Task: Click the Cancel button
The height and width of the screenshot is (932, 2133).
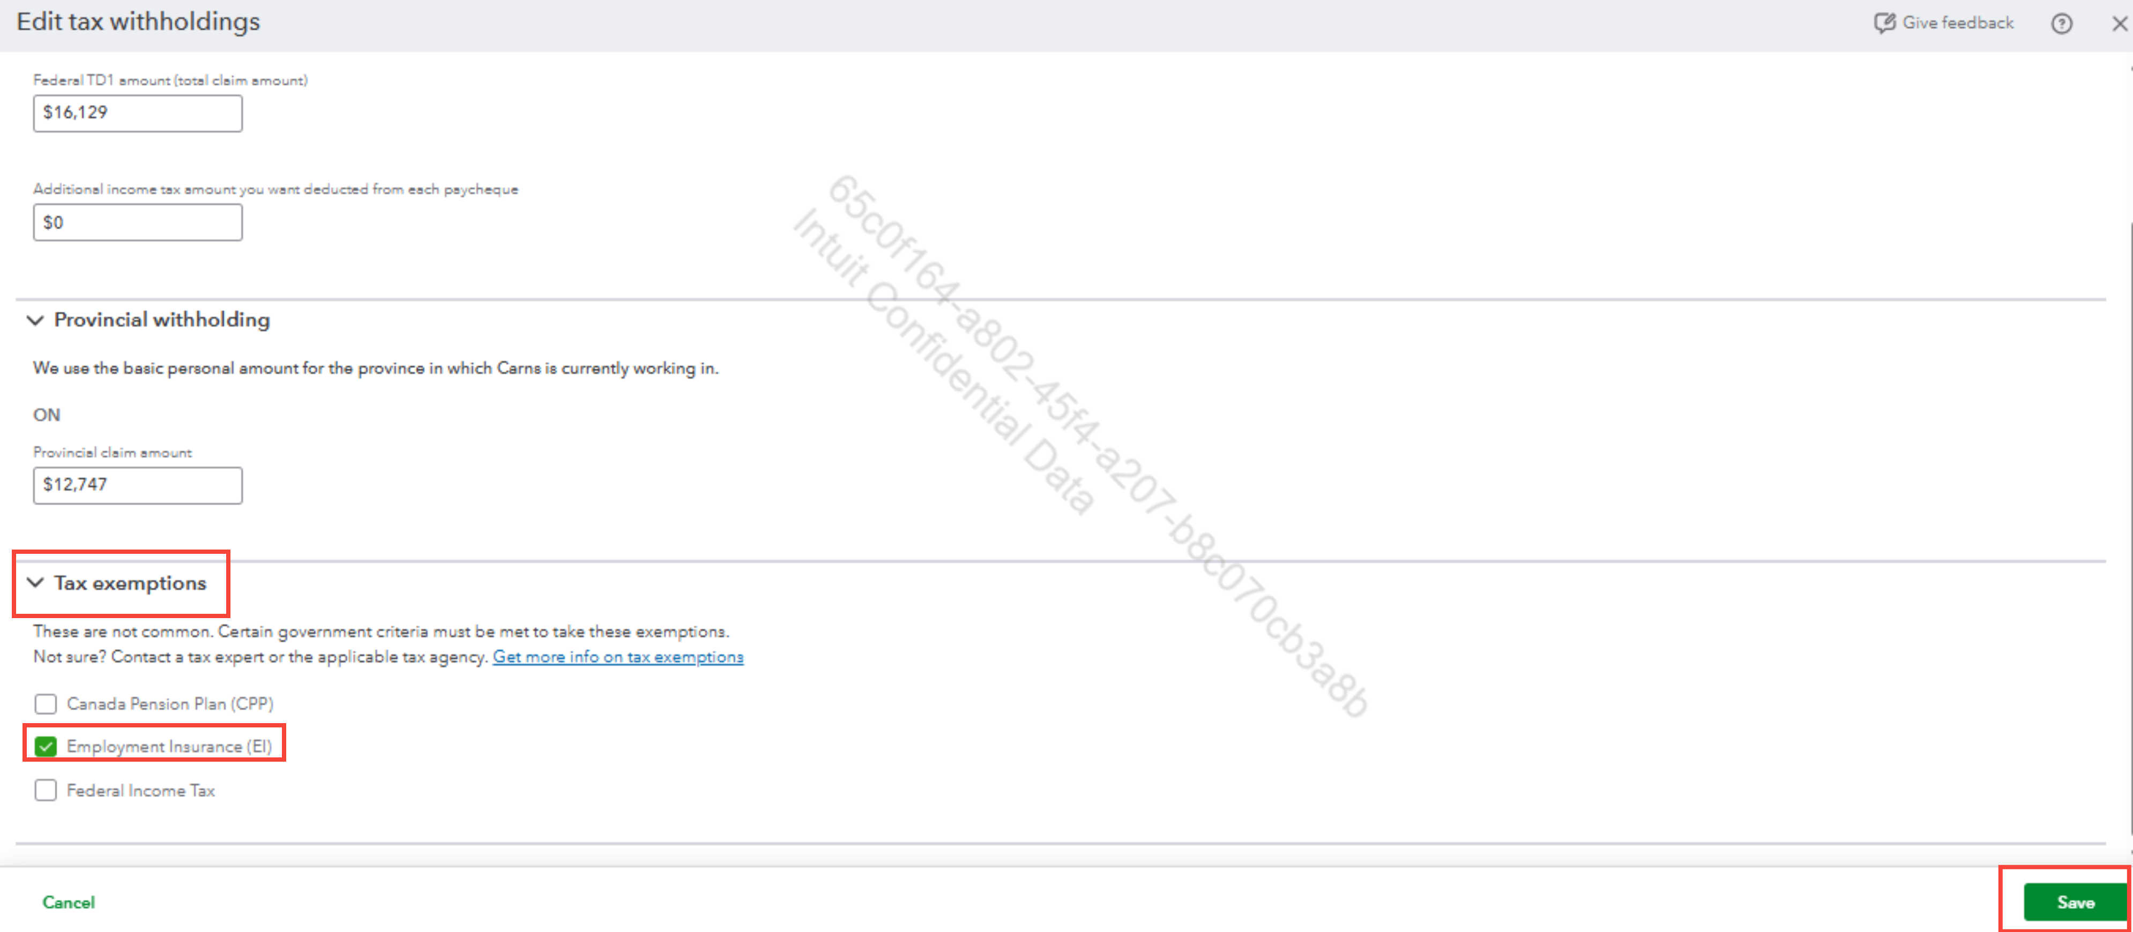Action: (69, 902)
